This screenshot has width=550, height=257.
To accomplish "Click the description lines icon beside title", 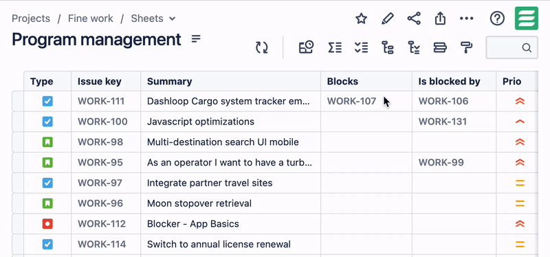I will [196, 39].
